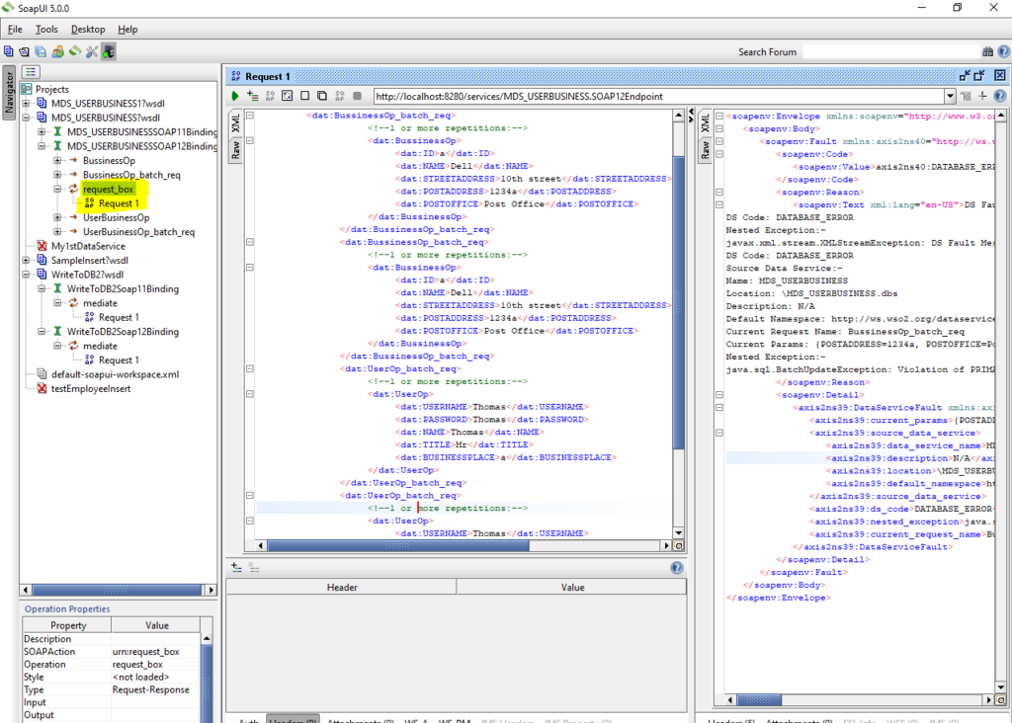Viewport: 1012px width, 723px height.
Task: Click the recreate default request icon
Action: tap(288, 96)
